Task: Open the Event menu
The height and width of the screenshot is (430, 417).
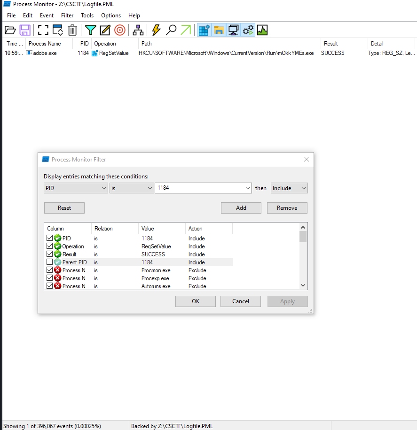Action: [47, 15]
